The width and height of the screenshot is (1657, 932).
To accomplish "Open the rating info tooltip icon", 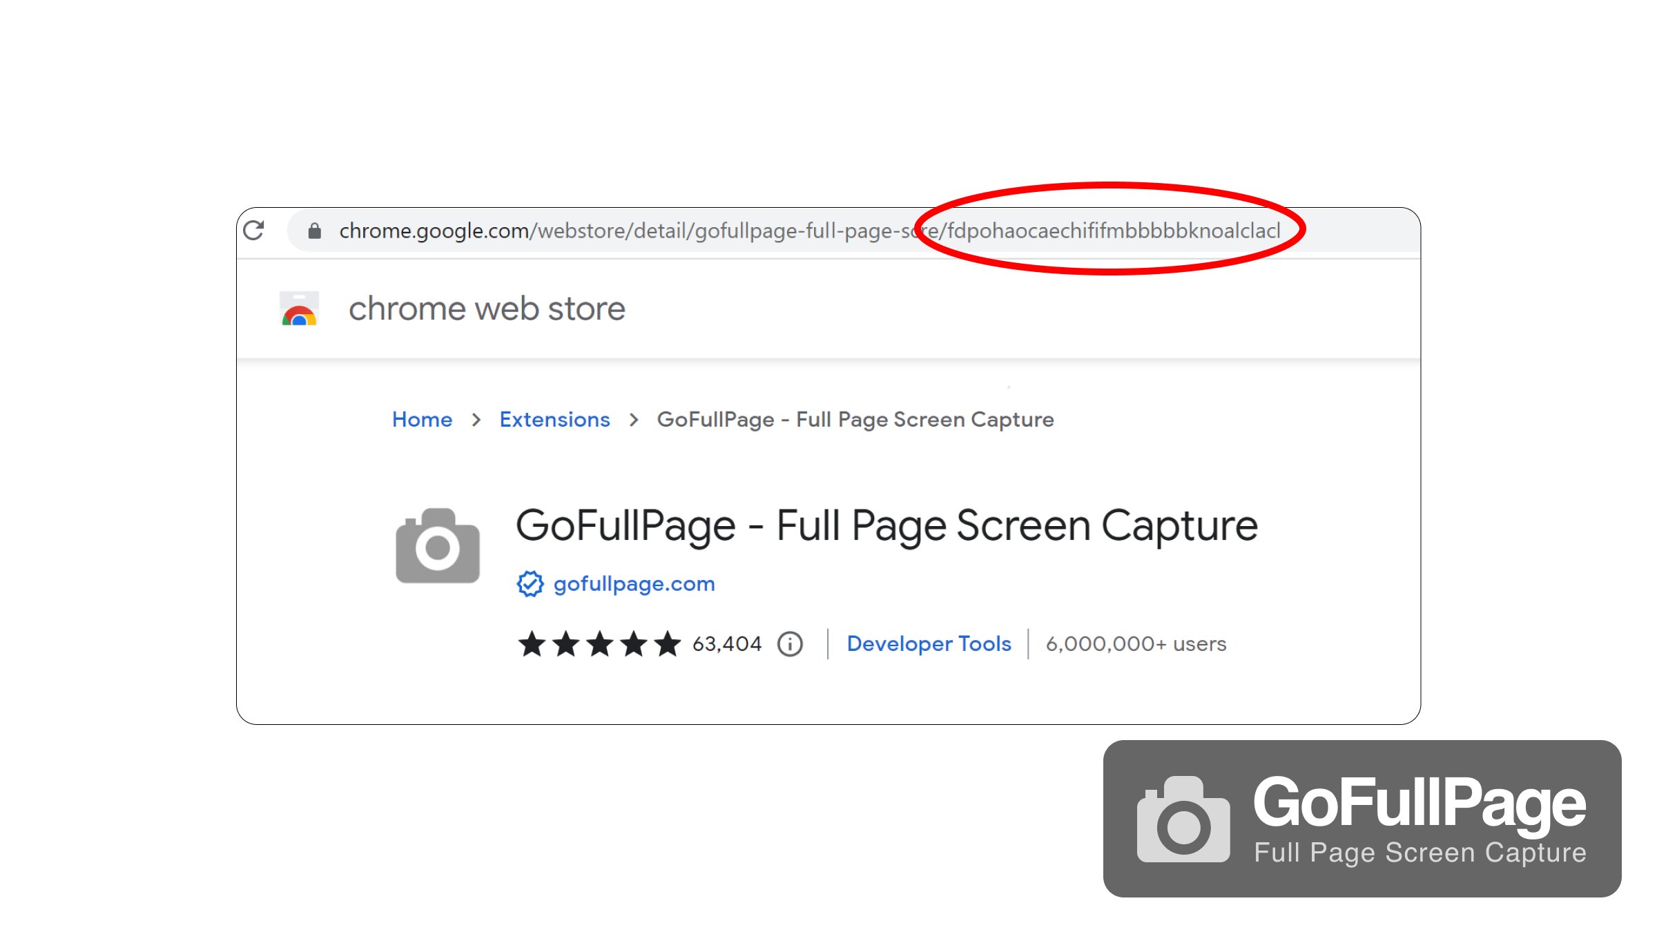I will tap(789, 643).
